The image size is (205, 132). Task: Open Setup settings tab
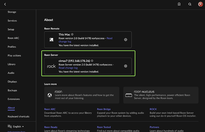pos(11,29)
